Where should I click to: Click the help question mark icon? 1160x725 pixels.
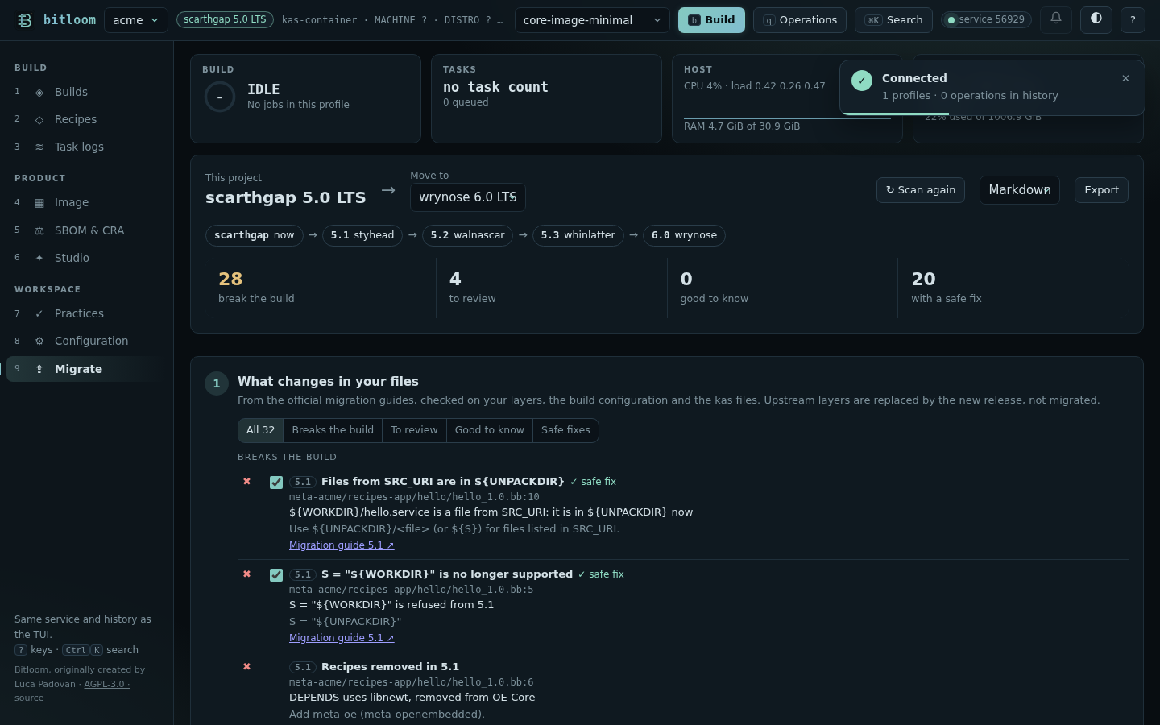point(1133,19)
